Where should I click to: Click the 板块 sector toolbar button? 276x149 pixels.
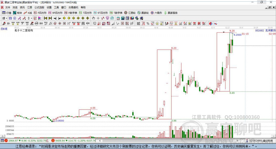[18, 13]
